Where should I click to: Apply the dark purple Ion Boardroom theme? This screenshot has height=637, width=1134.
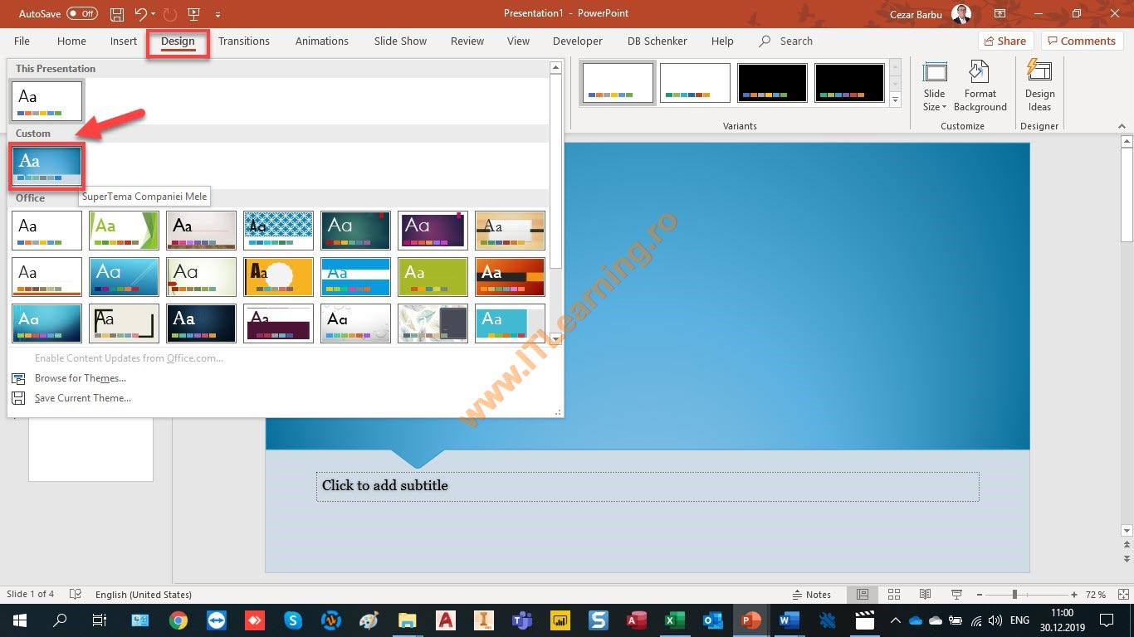tap(433, 230)
